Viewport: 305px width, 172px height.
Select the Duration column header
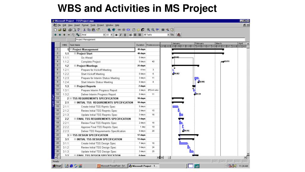tap(141, 45)
